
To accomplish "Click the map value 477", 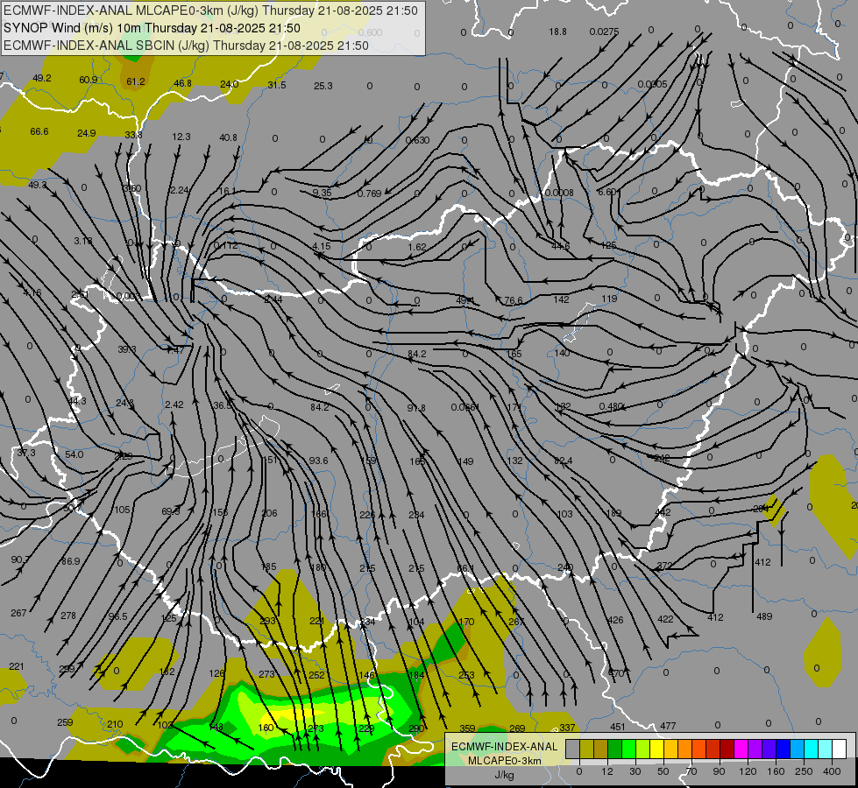I will 668,726.
